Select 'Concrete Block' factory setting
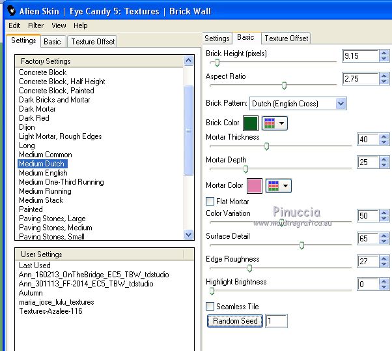Viewport: 392px width, 351px height. (43, 72)
